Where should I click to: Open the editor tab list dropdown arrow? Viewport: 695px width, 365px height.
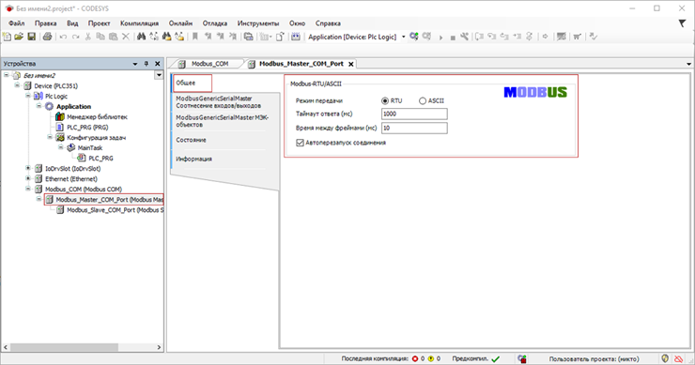click(688, 64)
